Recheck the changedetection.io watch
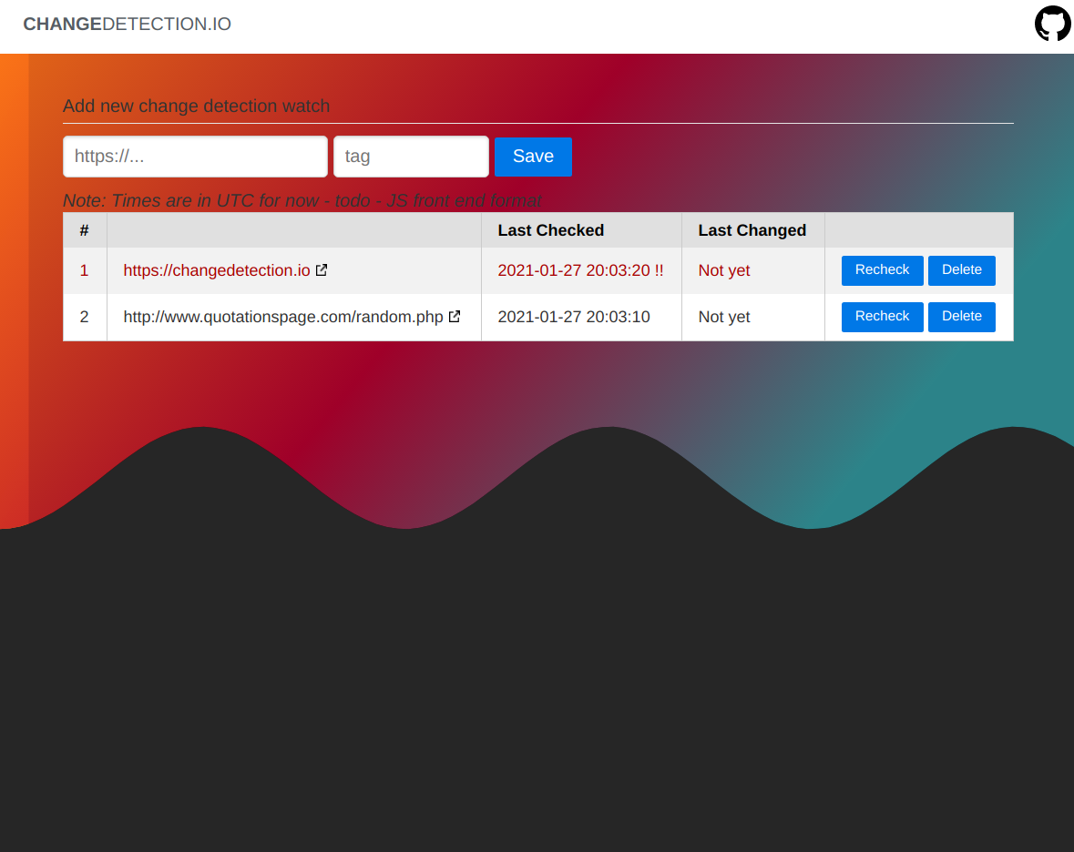Screen dimensions: 1074x852 coord(882,270)
